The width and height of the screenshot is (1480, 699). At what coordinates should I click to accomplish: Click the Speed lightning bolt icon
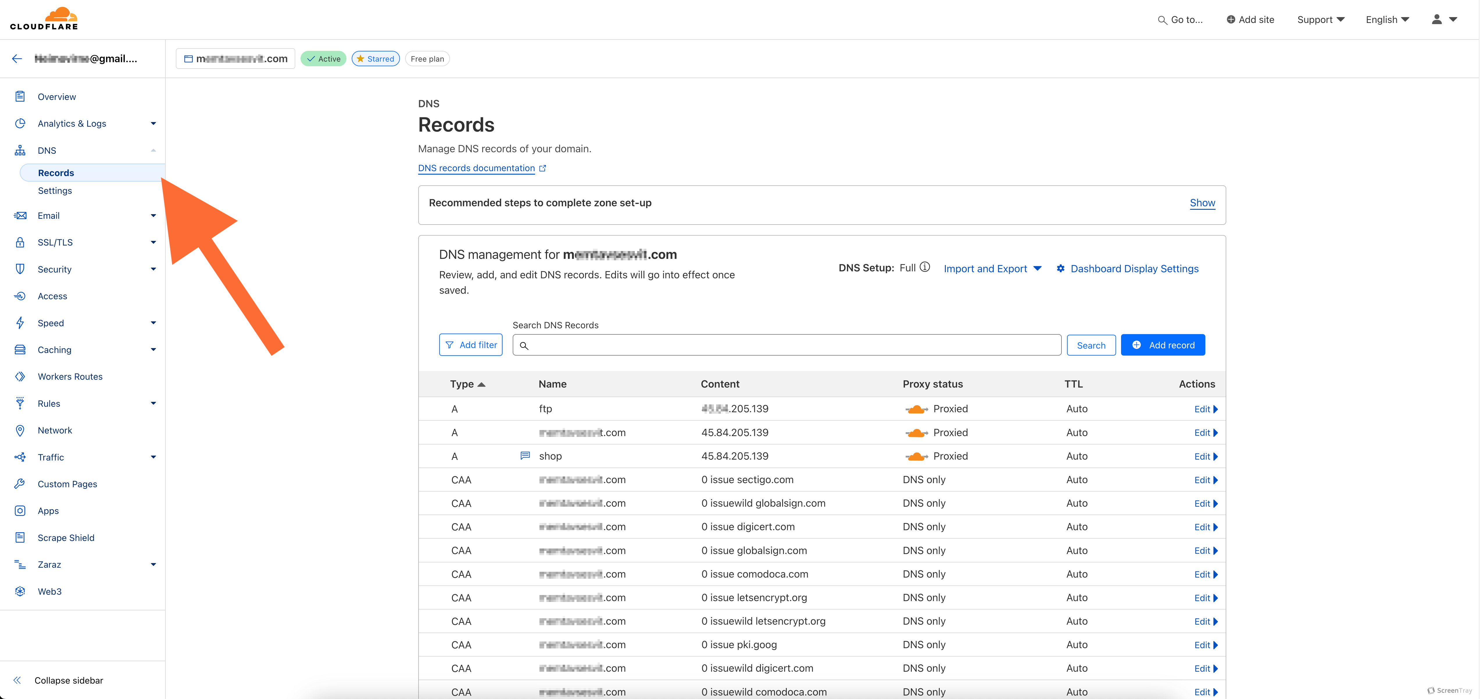pos(20,323)
